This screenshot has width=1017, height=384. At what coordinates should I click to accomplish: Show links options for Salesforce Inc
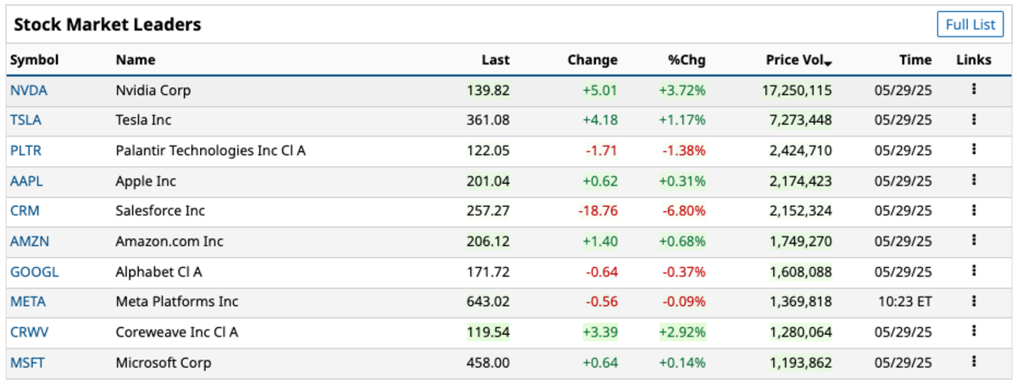[x=974, y=210]
